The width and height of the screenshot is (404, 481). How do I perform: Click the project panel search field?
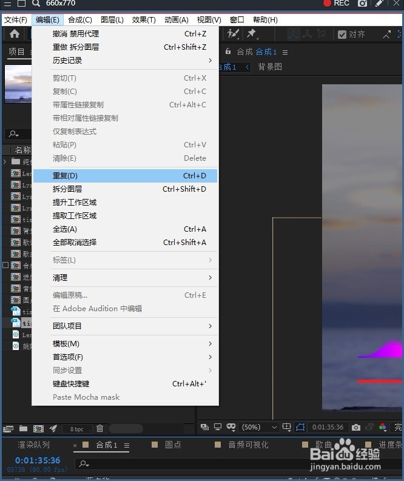pyautogui.click(x=18, y=134)
